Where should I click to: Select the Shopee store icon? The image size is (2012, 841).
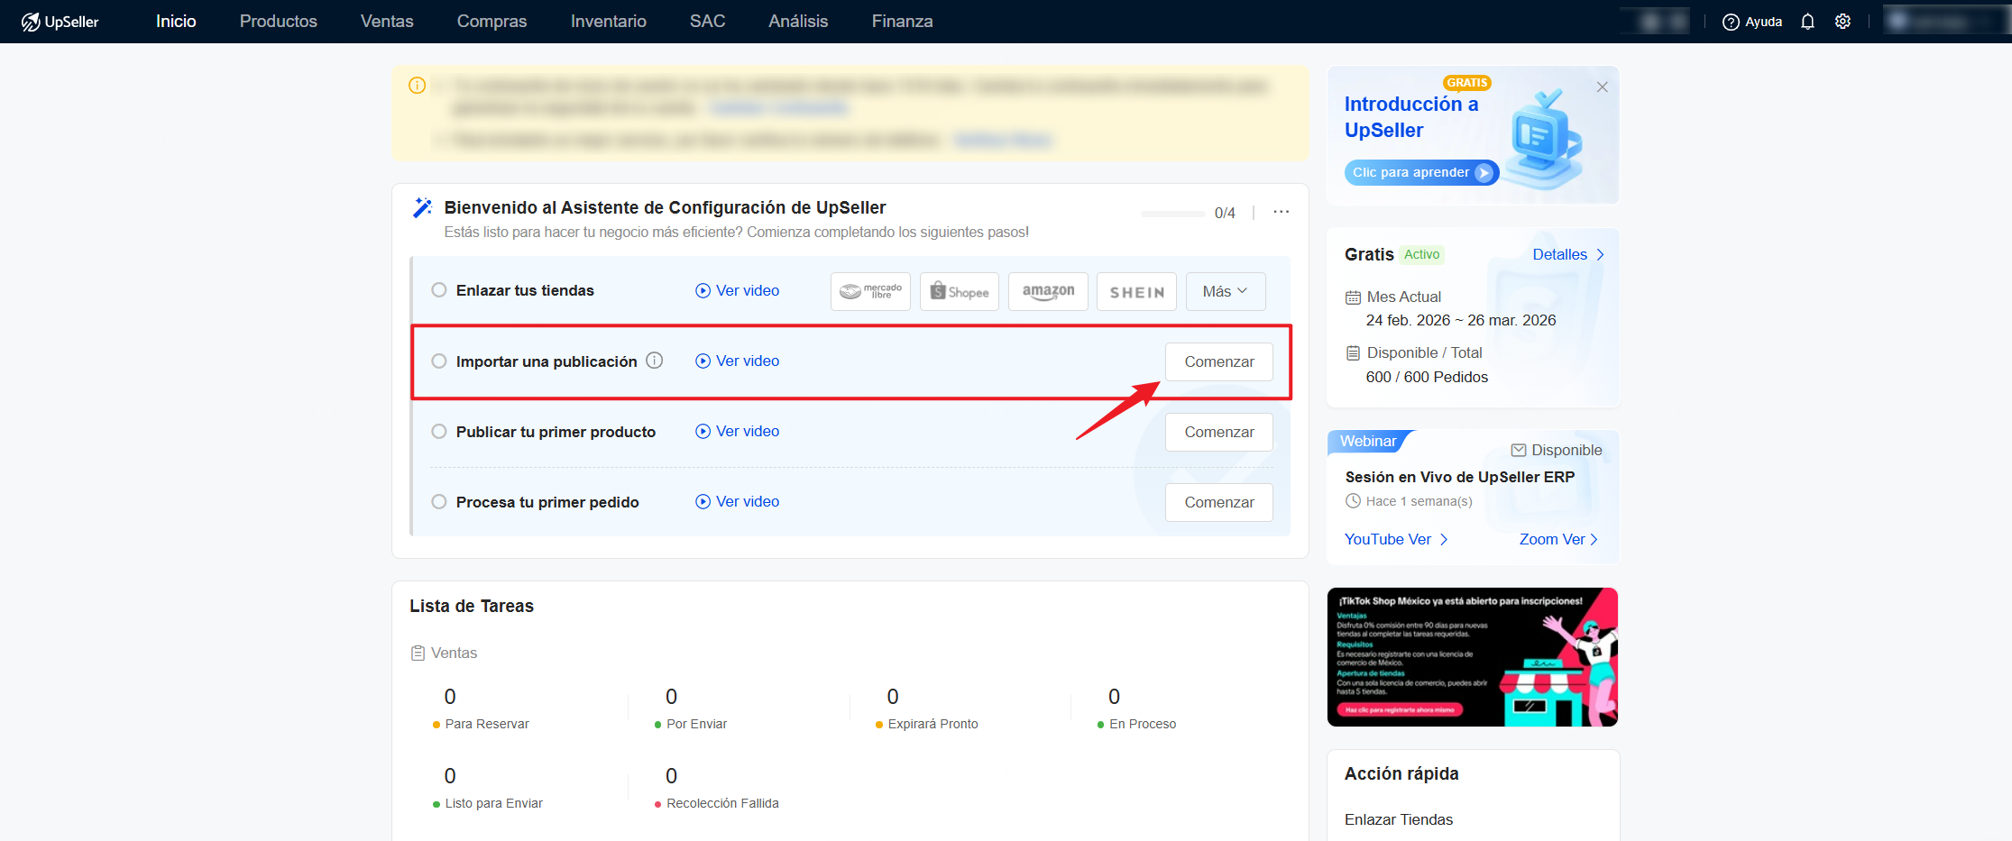click(x=959, y=290)
